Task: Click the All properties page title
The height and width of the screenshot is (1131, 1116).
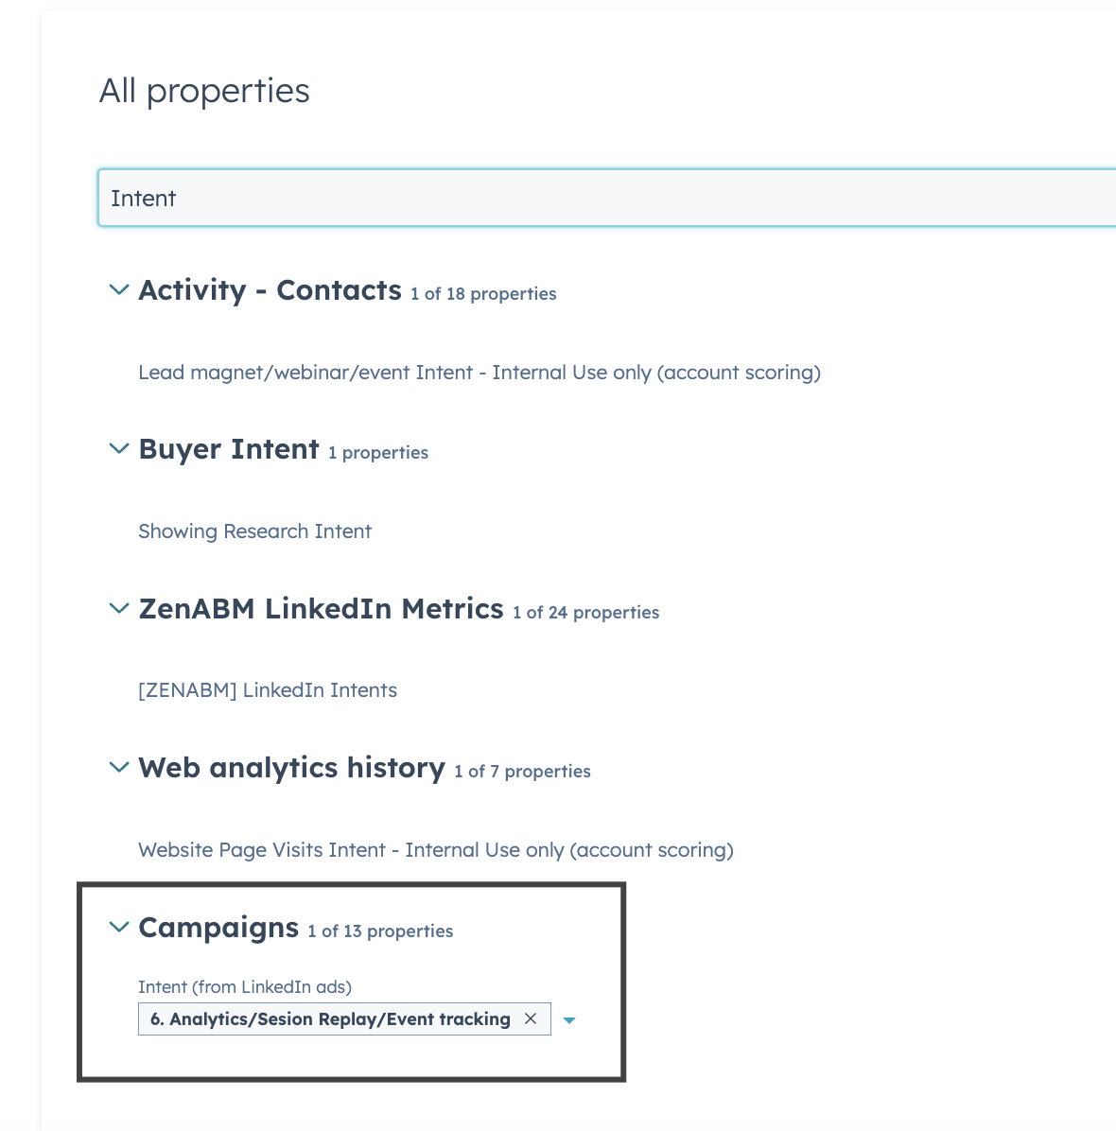Action: 204,91
